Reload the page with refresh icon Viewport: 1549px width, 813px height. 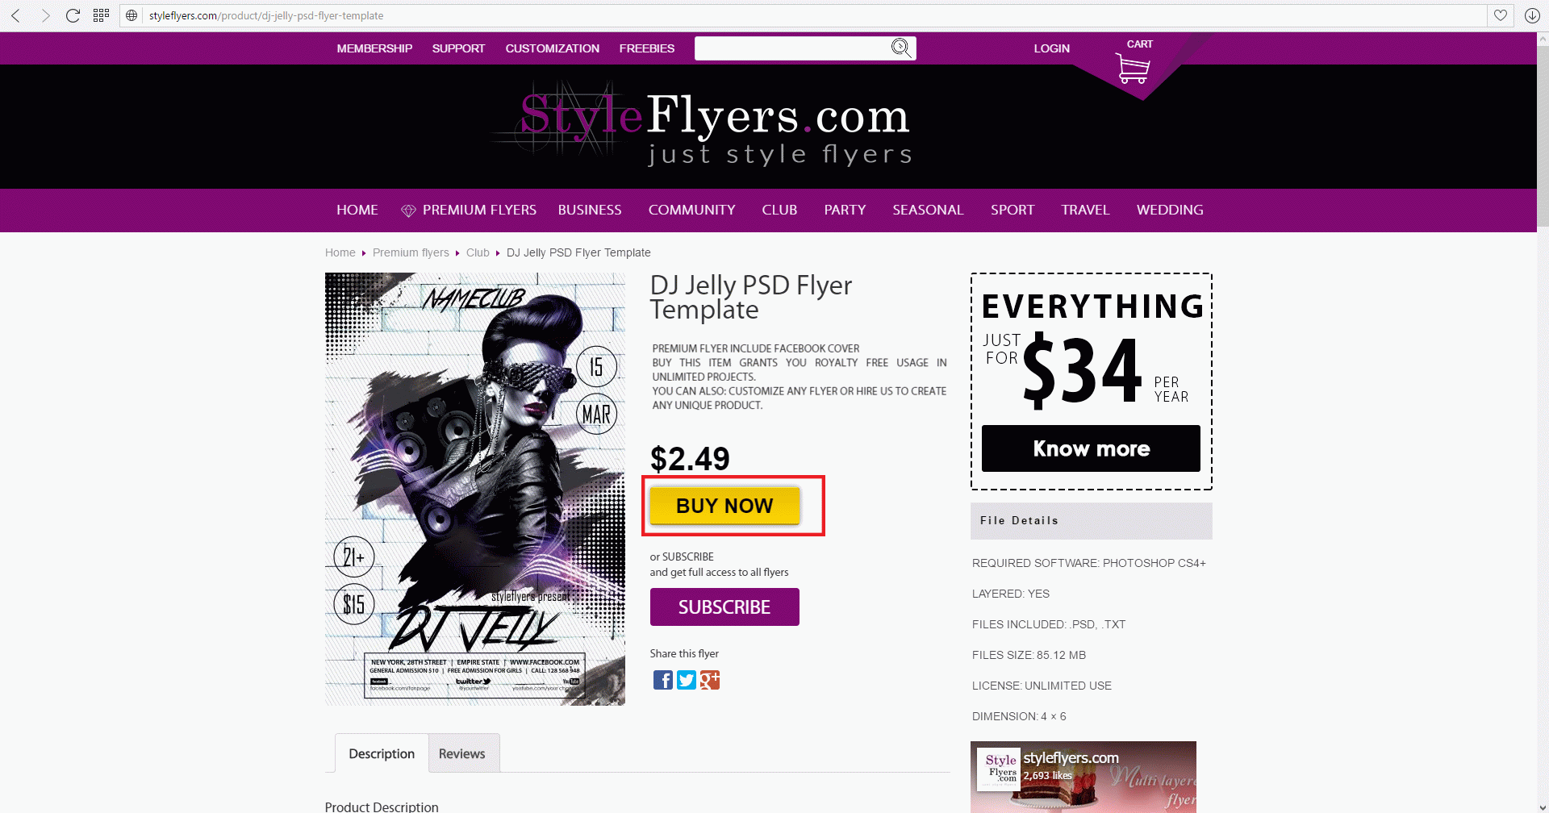pos(73,15)
